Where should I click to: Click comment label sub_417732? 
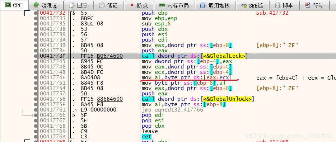point(272,13)
